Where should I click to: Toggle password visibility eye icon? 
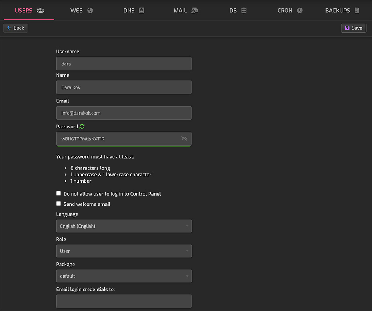(x=184, y=139)
